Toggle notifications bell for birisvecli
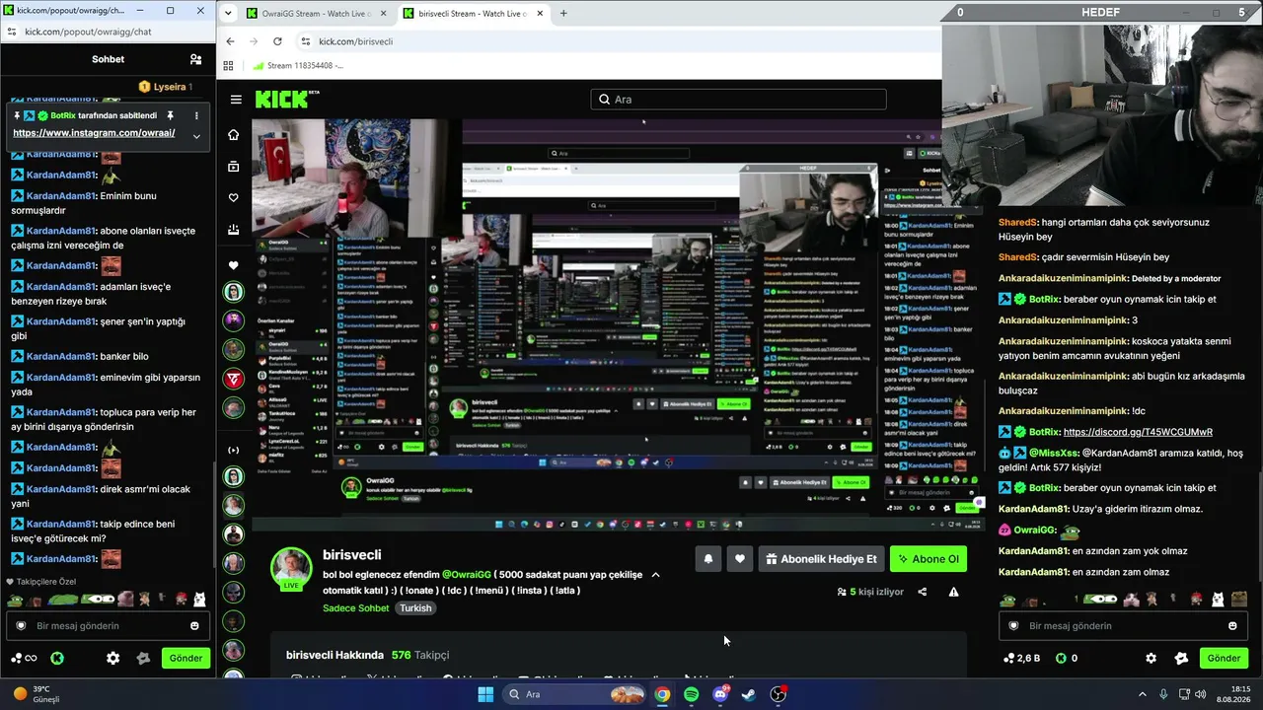 708,559
